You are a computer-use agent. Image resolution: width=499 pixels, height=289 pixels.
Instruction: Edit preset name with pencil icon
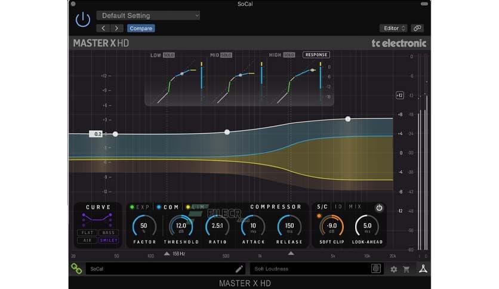pos(239,269)
